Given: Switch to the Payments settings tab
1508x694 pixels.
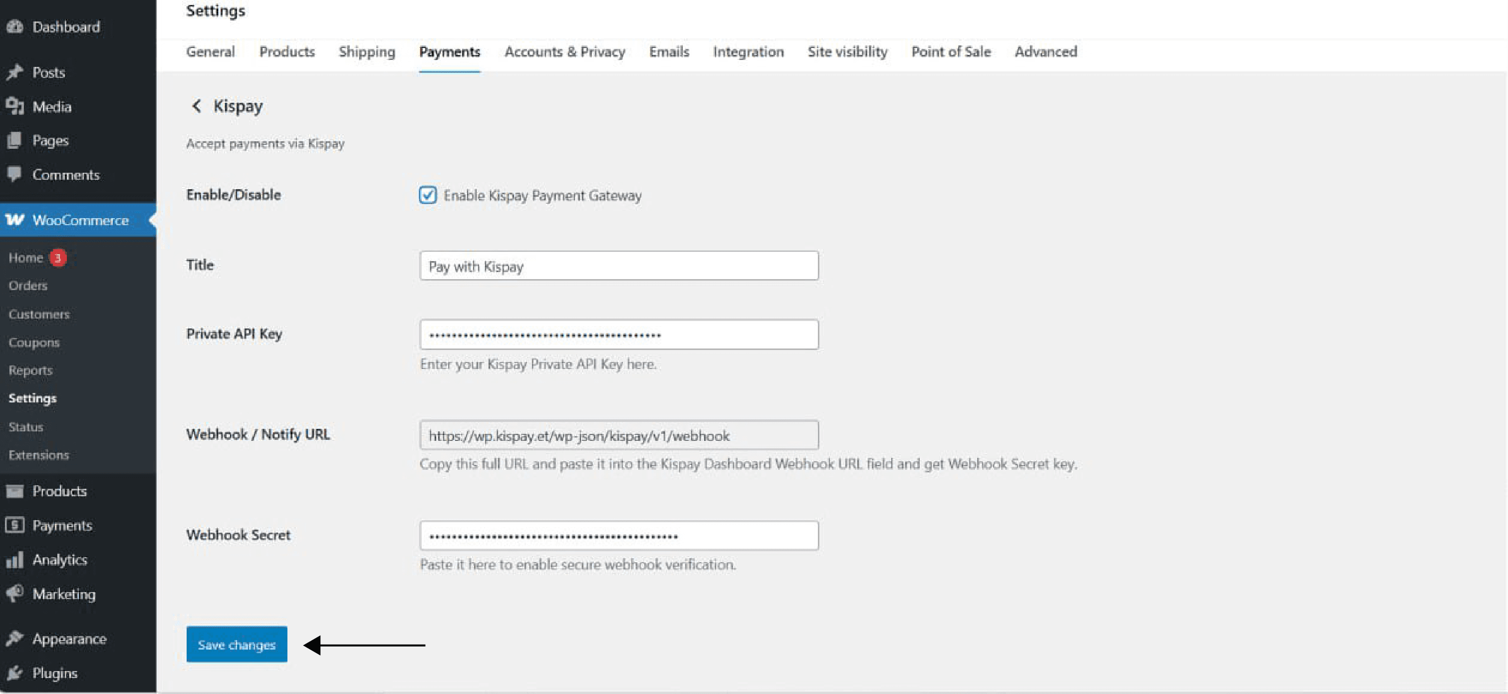Looking at the screenshot, I should pyautogui.click(x=450, y=51).
